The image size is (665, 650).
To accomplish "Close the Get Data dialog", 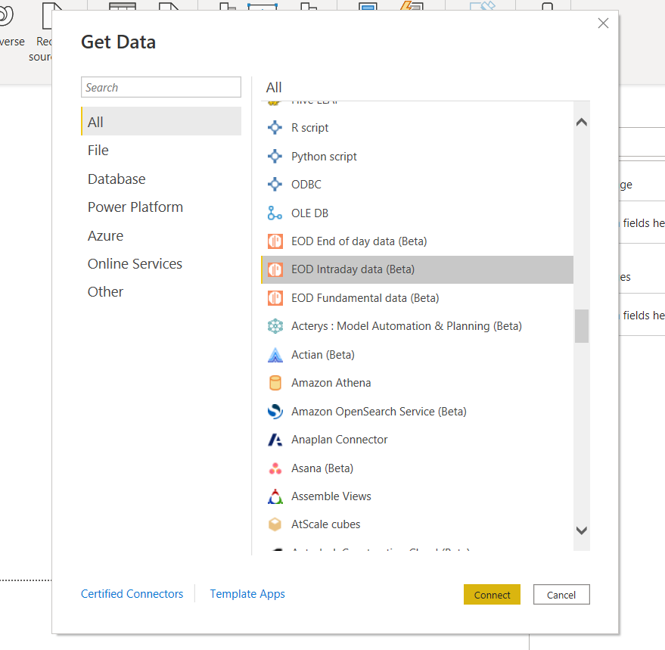I will 603,23.
